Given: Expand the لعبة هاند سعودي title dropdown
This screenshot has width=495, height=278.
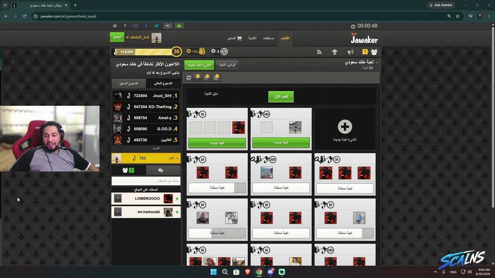Looking at the screenshot, I should (x=377, y=63).
